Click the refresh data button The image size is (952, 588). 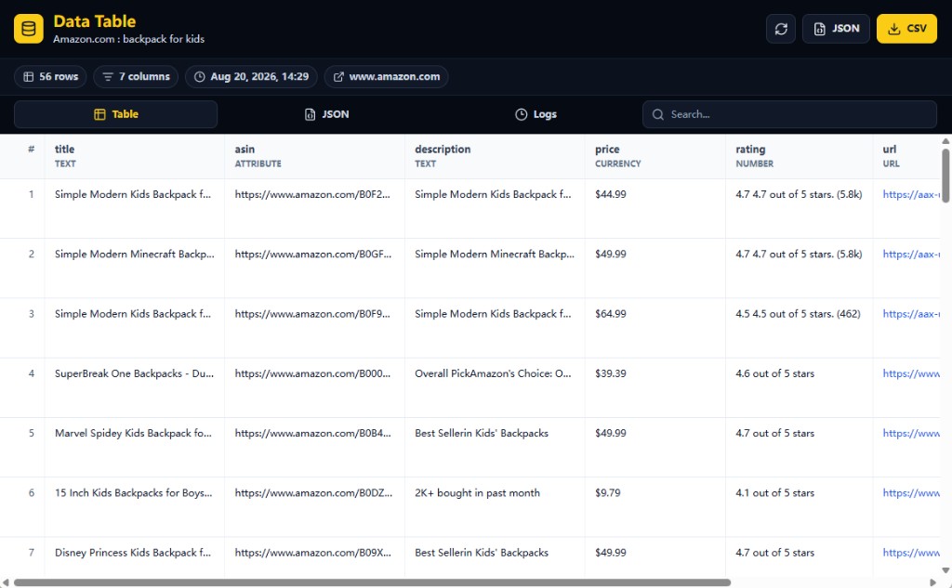781,29
